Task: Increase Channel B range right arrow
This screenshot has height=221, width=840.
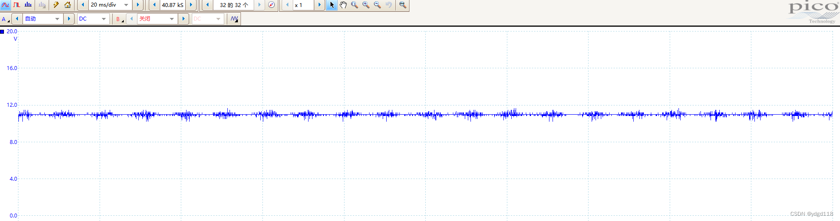Action: 183,19
